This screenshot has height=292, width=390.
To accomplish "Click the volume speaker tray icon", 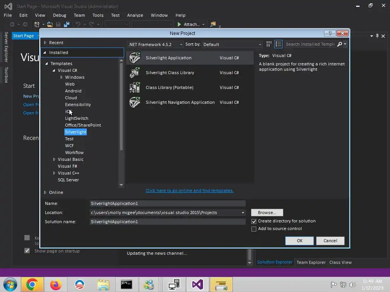I will [x=352, y=285].
